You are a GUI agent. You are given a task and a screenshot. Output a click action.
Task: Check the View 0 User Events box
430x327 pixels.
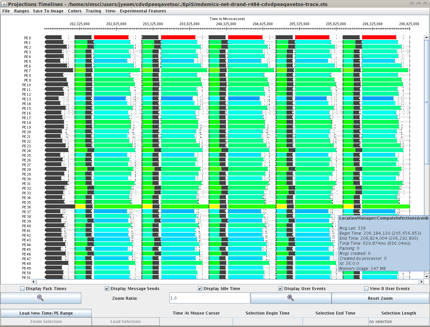[367, 289]
